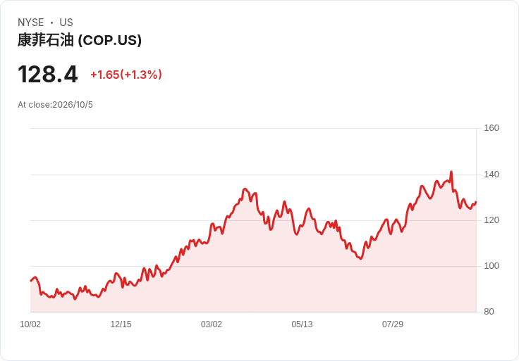The height and width of the screenshot is (361, 519).
Task: Select the 05/13 date on the x-axis
Action: (x=302, y=324)
